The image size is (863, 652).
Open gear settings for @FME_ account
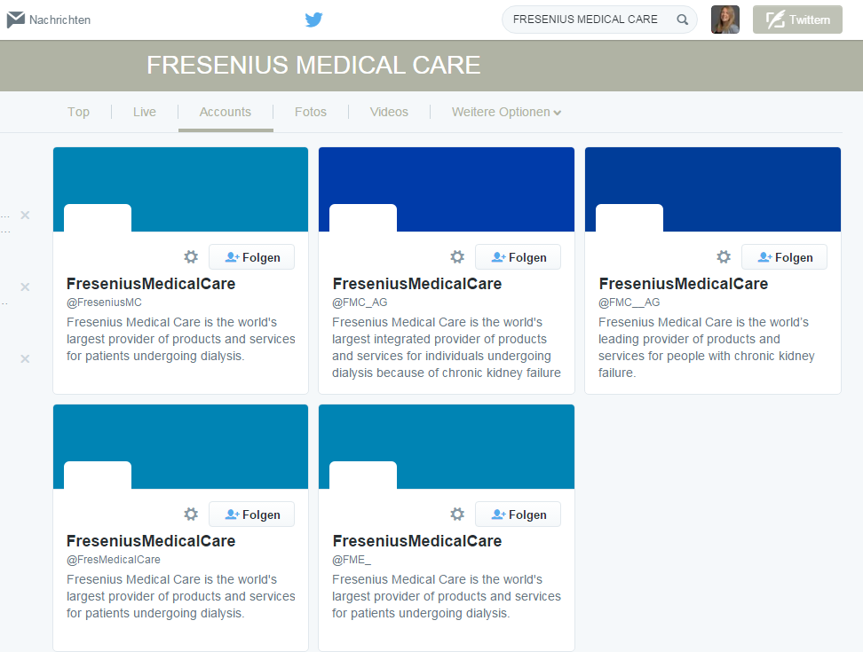(x=457, y=515)
